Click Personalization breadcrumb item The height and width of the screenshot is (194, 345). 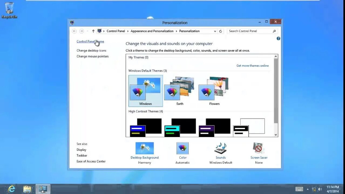point(189,31)
